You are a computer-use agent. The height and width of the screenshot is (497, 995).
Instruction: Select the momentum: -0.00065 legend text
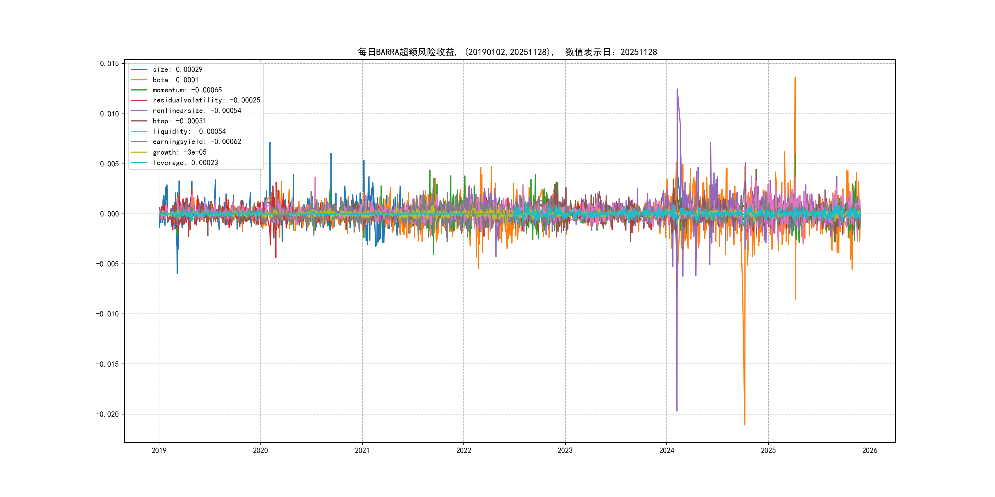pos(187,90)
